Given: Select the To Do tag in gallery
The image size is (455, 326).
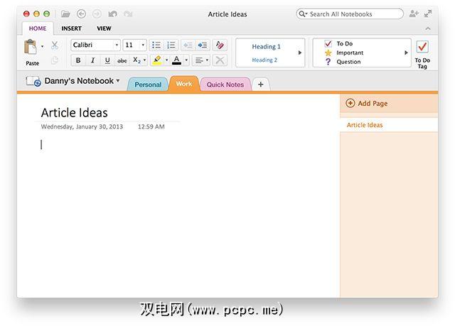Looking at the screenshot, I should point(345,43).
